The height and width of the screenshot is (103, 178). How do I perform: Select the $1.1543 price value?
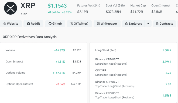(x=57, y=6)
